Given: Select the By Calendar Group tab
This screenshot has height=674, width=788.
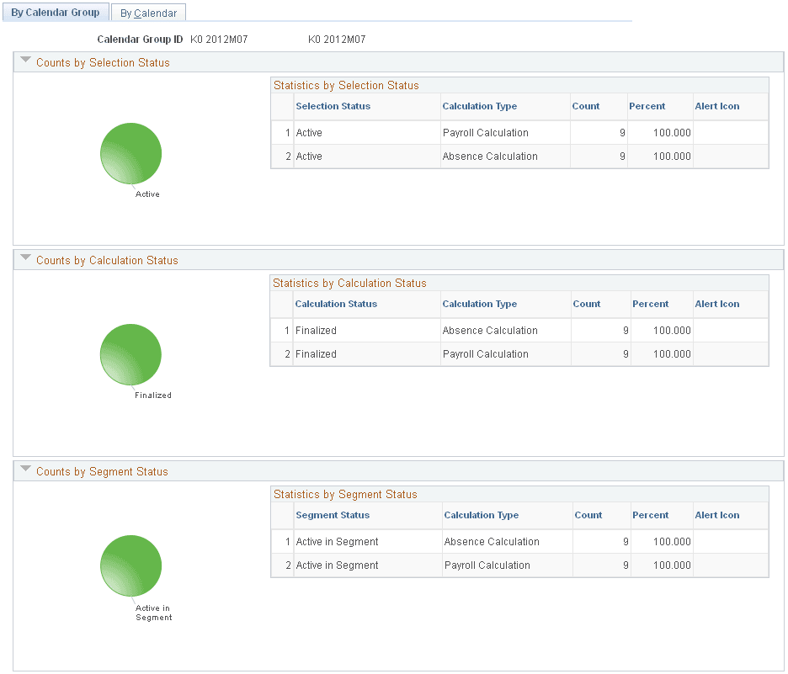Looking at the screenshot, I should point(55,12).
